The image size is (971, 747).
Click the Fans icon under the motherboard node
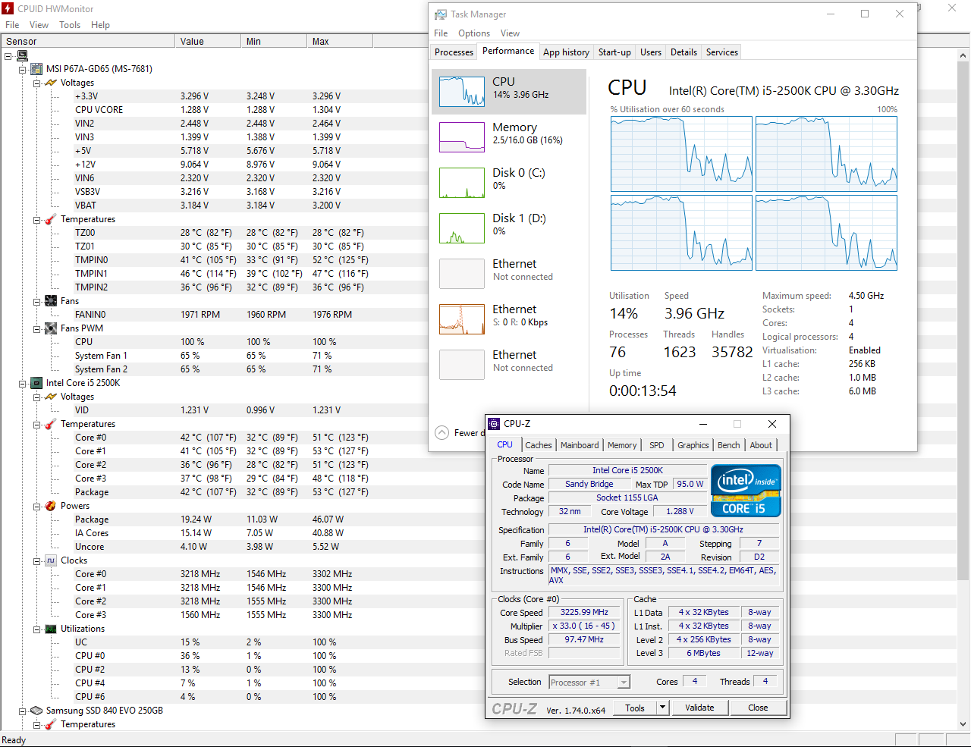(x=51, y=301)
